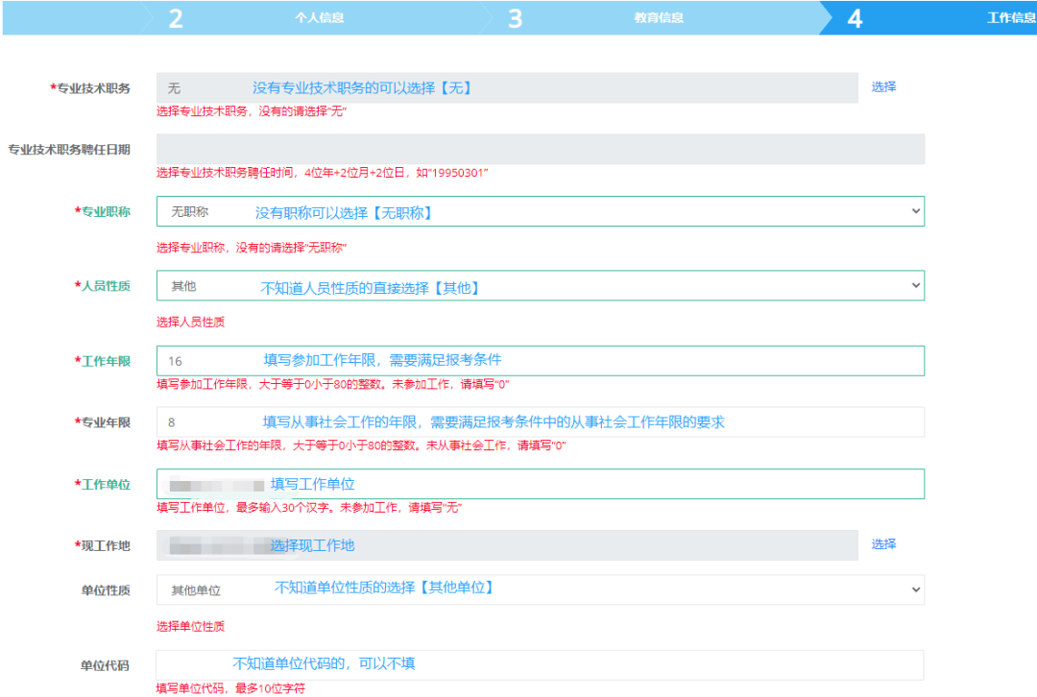Click the empty 单位代码 input box
Image resolution: width=1037 pixels, height=697 pixels.
pyautogui.click(x=540, y=664)
